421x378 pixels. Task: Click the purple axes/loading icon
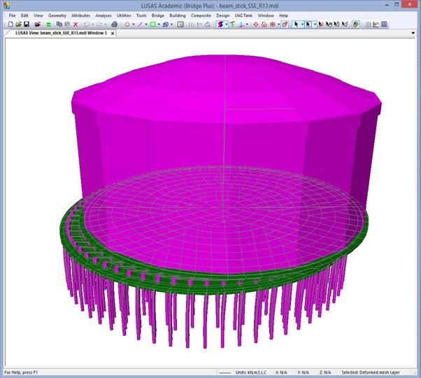(x=241, y=24)
